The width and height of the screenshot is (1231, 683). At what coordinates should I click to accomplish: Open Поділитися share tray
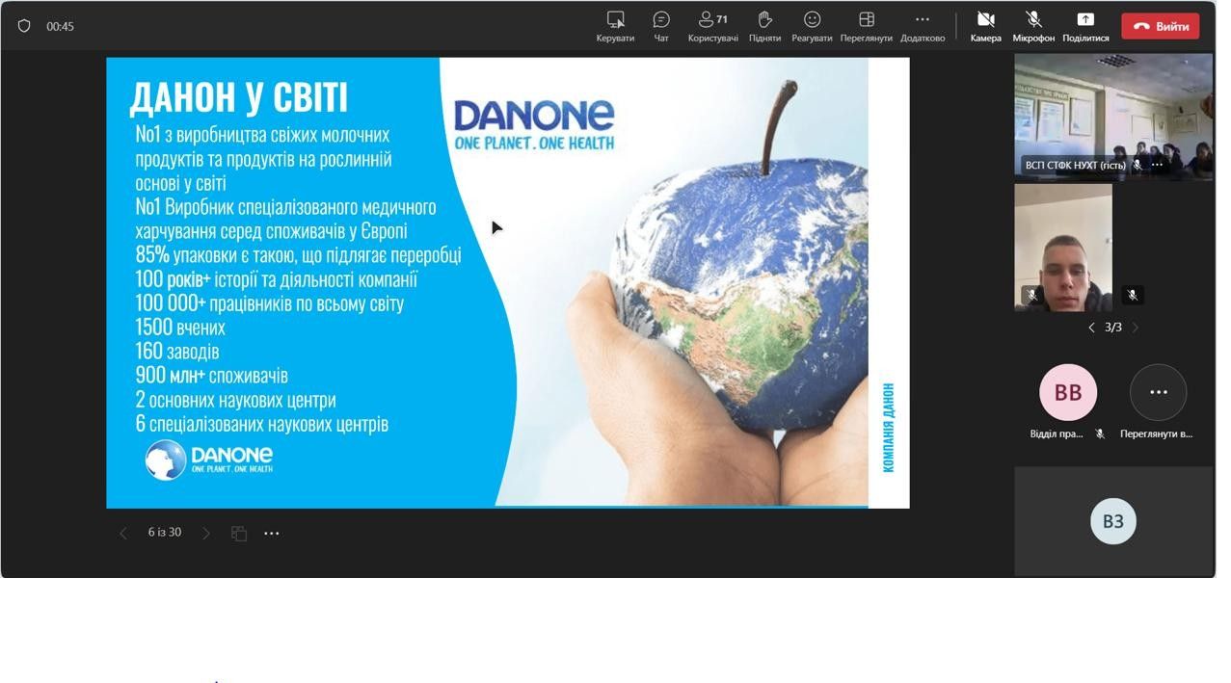(x=1085, y=26)
